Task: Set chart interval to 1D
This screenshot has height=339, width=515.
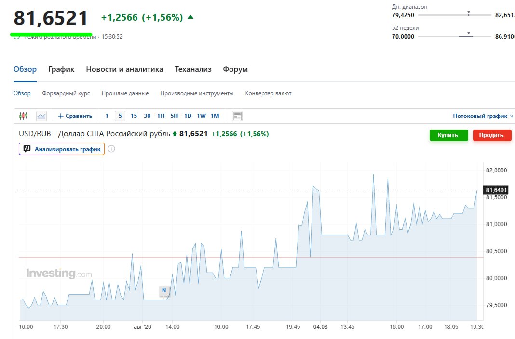Action: point(188,116)
